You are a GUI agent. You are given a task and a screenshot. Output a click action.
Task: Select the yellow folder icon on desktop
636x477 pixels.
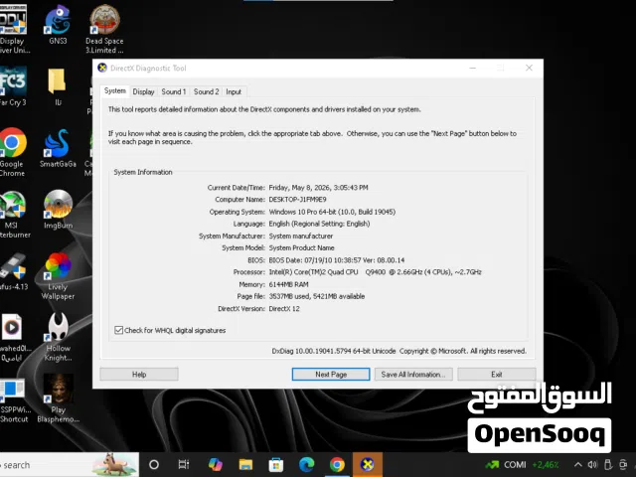point(58,81)
